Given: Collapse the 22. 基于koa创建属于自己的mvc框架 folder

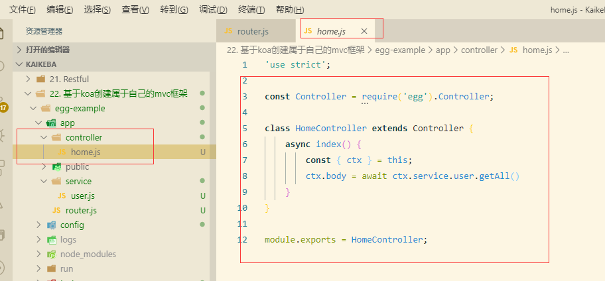Looking at the screenshot, I should click(x=28, y=93).
